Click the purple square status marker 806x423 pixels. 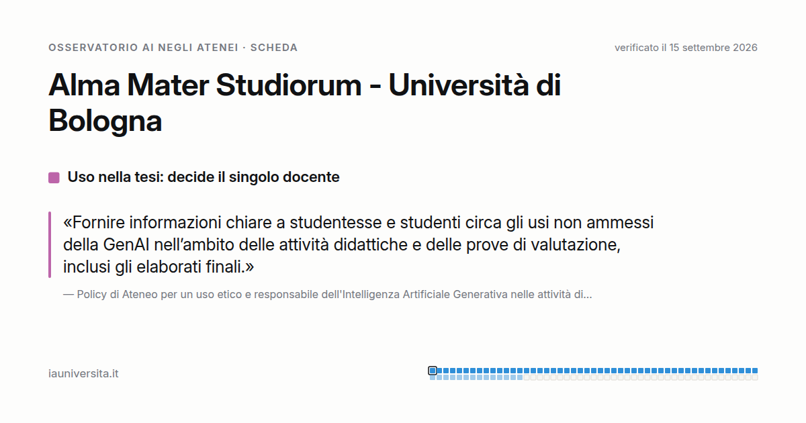pyautogui.click(x=54, y=178)
